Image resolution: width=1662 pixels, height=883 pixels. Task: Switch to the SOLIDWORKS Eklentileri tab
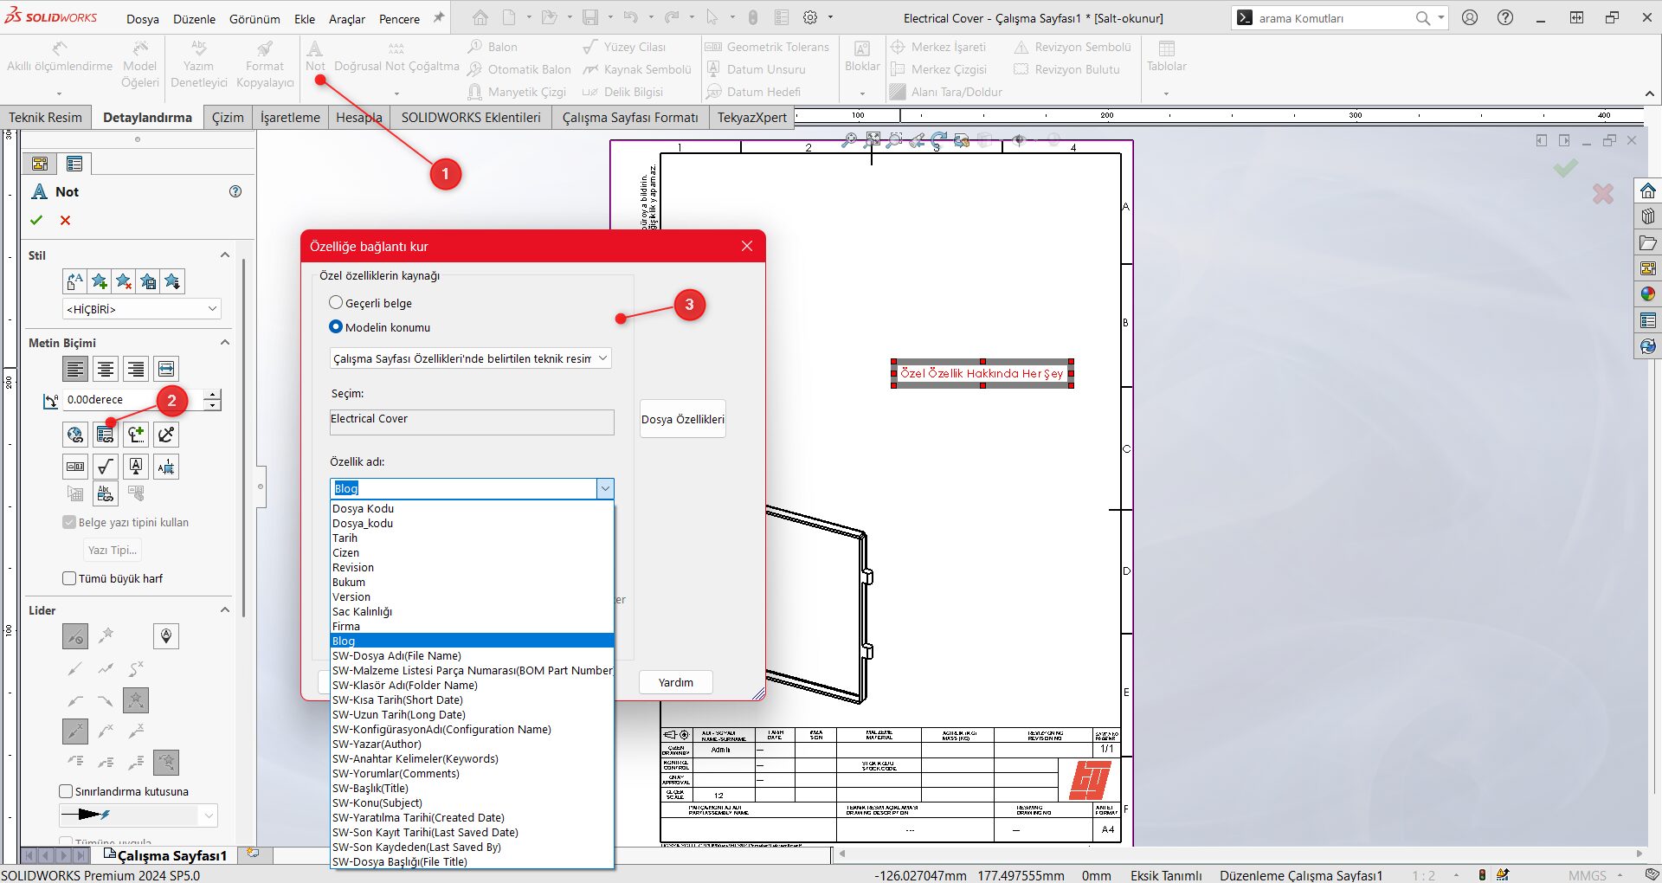[x=471, y=118]
